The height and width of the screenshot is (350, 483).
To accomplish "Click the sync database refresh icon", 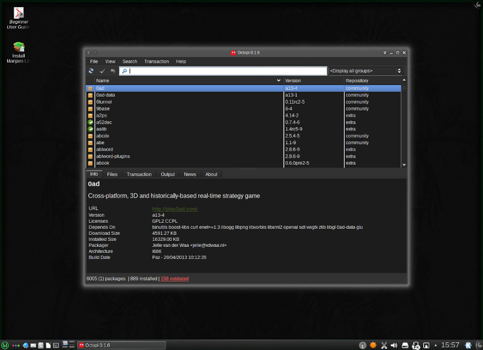I will pos(91,71).
